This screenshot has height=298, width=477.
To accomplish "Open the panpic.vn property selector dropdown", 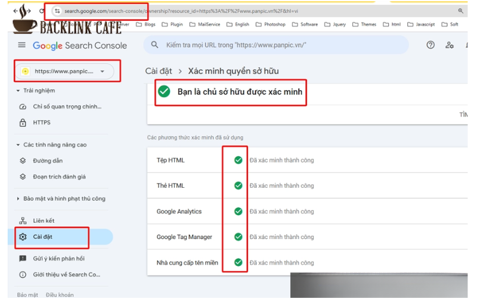I will (x=64, y=71).
